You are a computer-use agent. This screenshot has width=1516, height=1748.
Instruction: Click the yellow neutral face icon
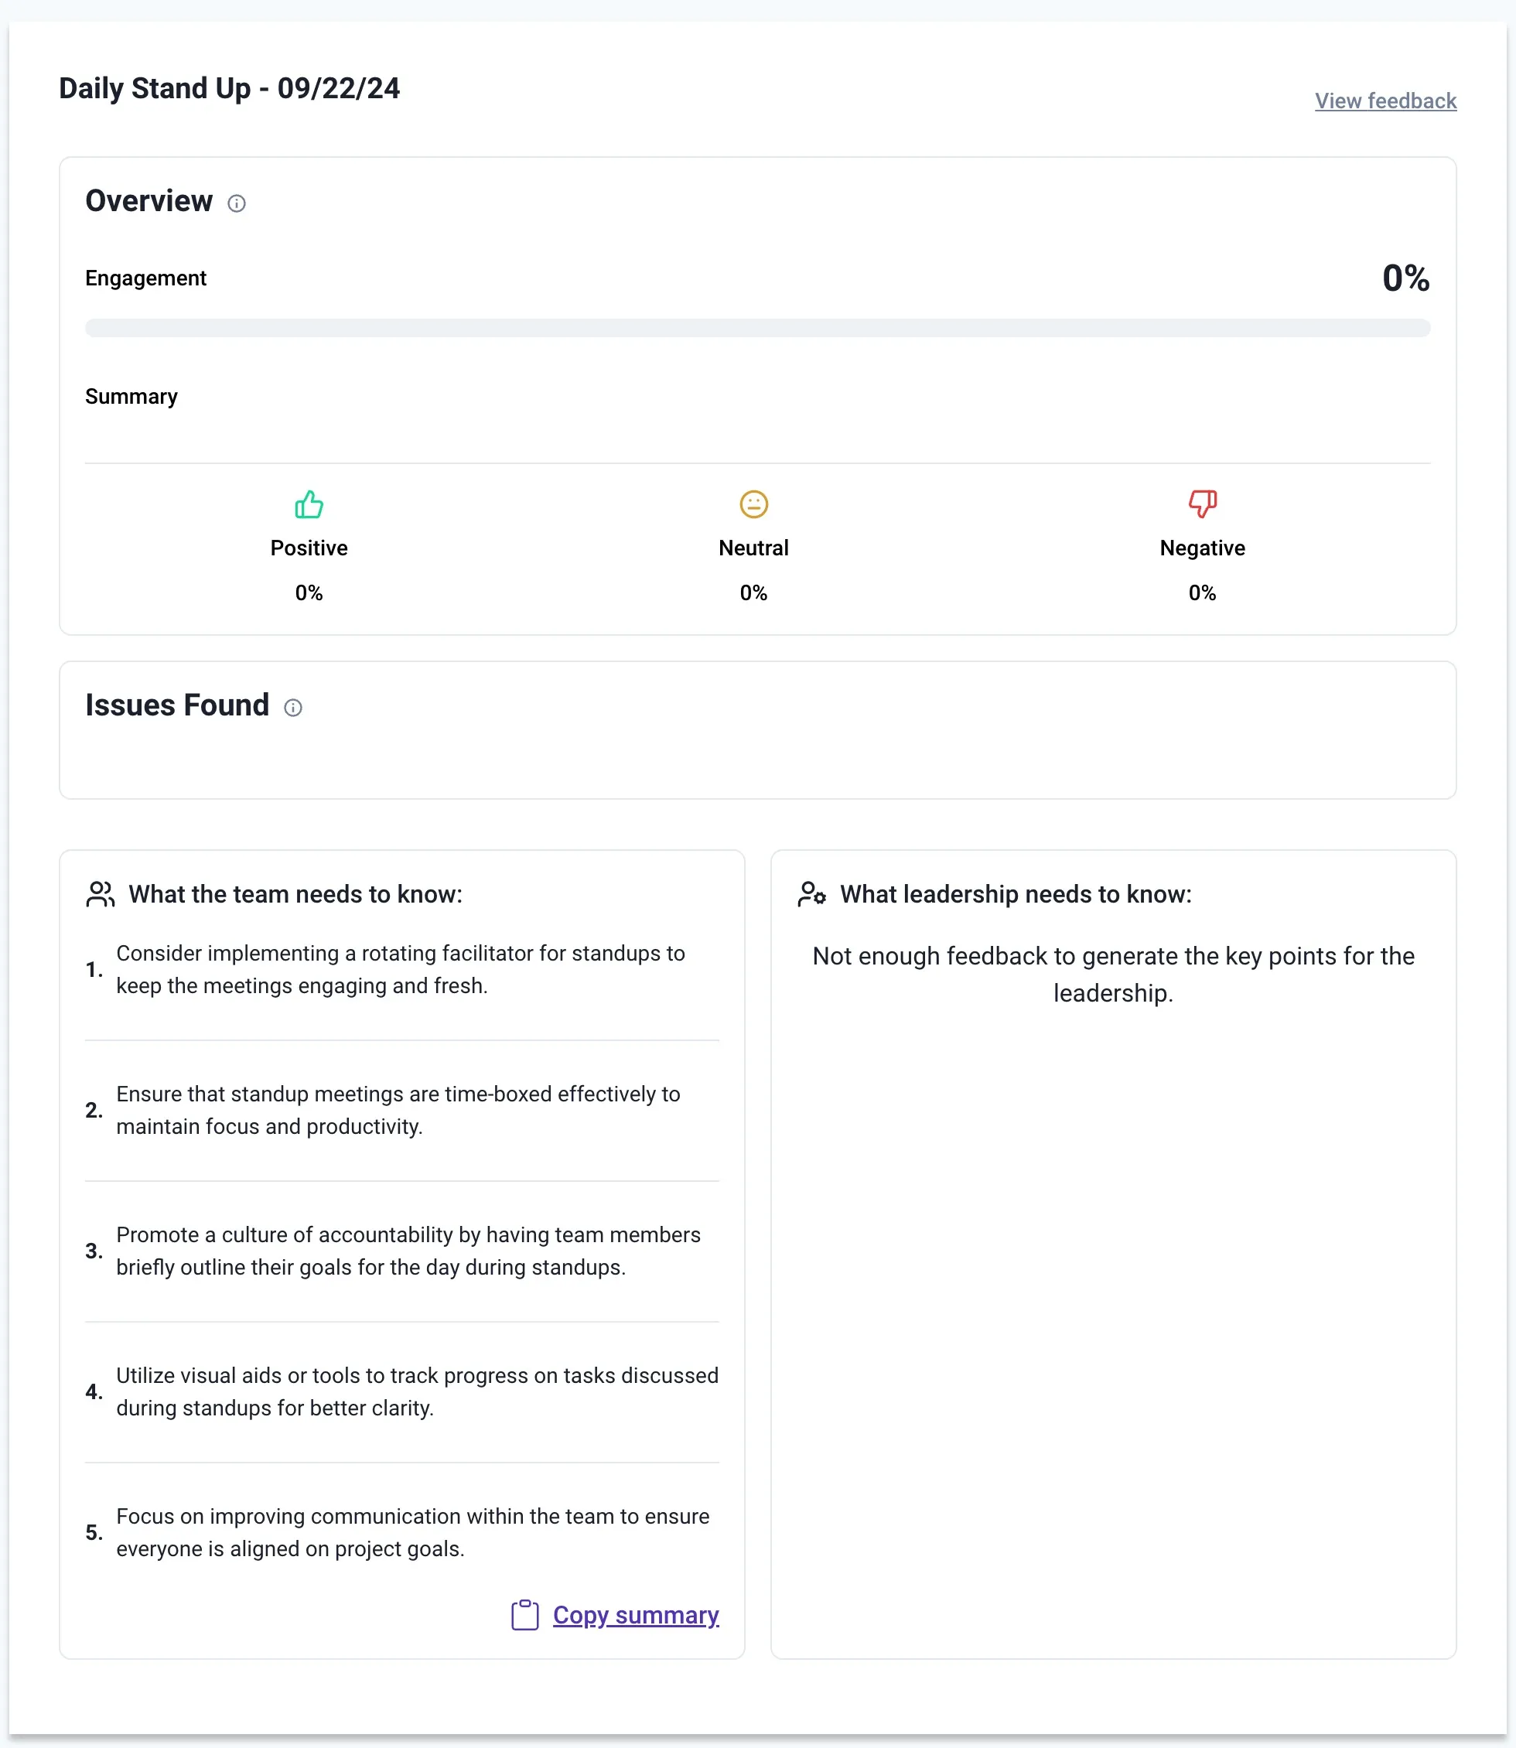coord(753,504)
